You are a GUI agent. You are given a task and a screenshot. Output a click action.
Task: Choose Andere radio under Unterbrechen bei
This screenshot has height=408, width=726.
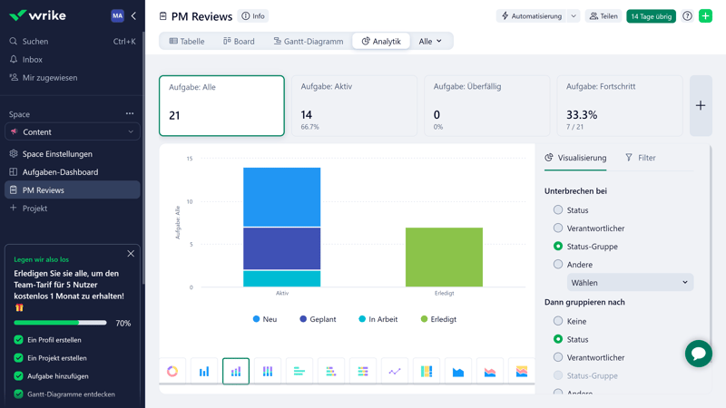pos(558,265)
